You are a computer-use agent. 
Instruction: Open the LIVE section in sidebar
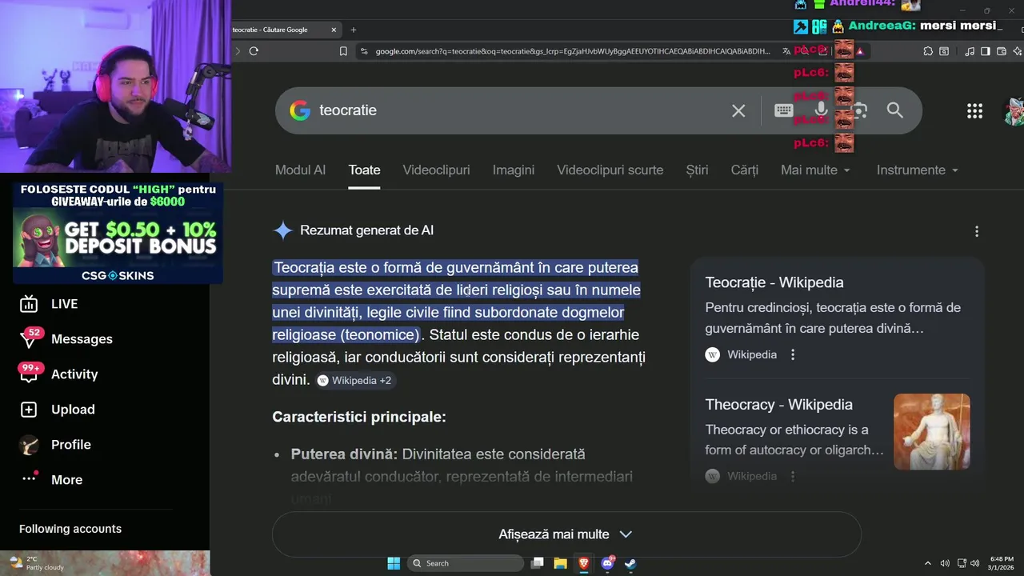(x=64, y=304)
